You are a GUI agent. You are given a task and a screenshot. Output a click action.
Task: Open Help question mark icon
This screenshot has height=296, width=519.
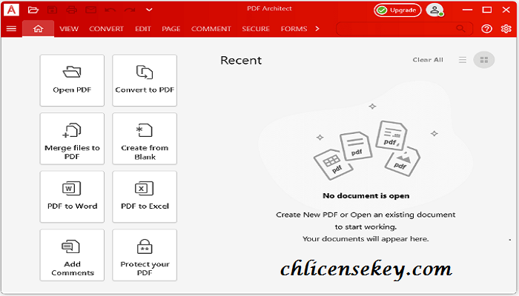(486, 29)
